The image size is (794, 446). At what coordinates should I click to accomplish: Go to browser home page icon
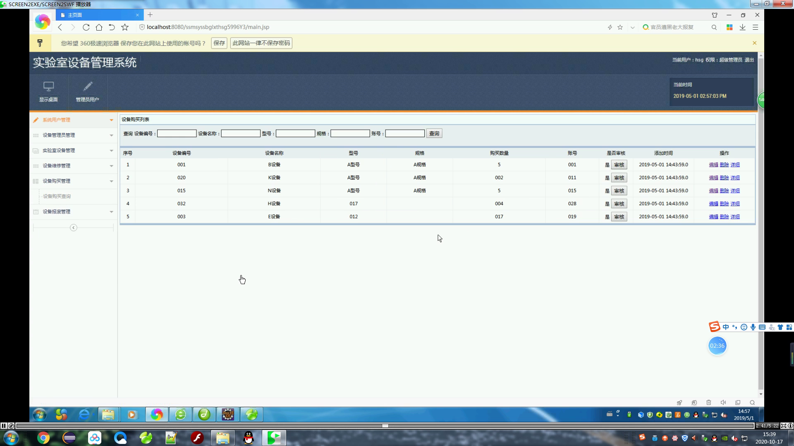click(99, 27)
